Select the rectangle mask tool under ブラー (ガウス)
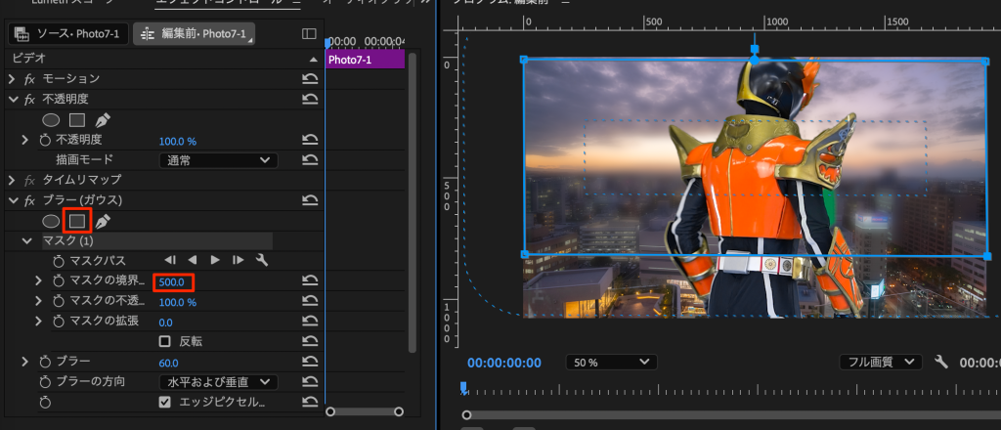 click(77, 221)
